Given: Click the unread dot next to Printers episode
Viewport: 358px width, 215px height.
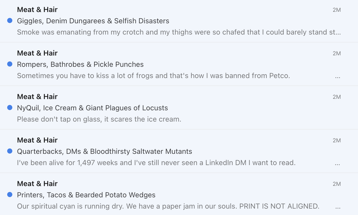Looking at the screenshot, I should coord(10,195).
